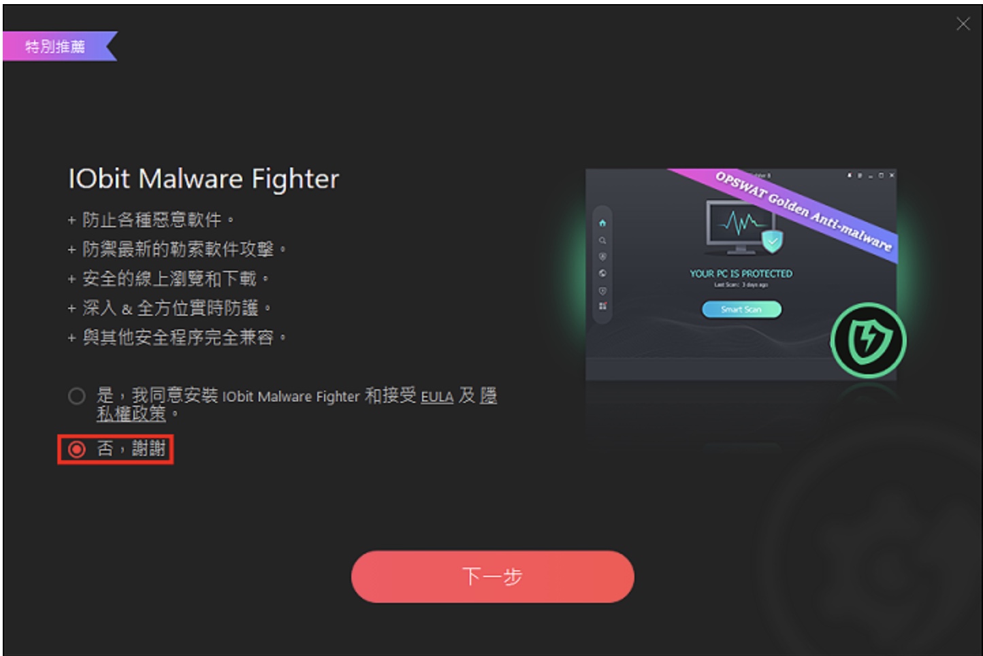Open the 隱私權政策 privacy policy link

[131, 413]
